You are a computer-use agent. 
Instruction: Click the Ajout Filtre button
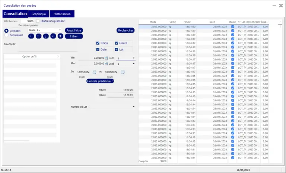(74, 30)
